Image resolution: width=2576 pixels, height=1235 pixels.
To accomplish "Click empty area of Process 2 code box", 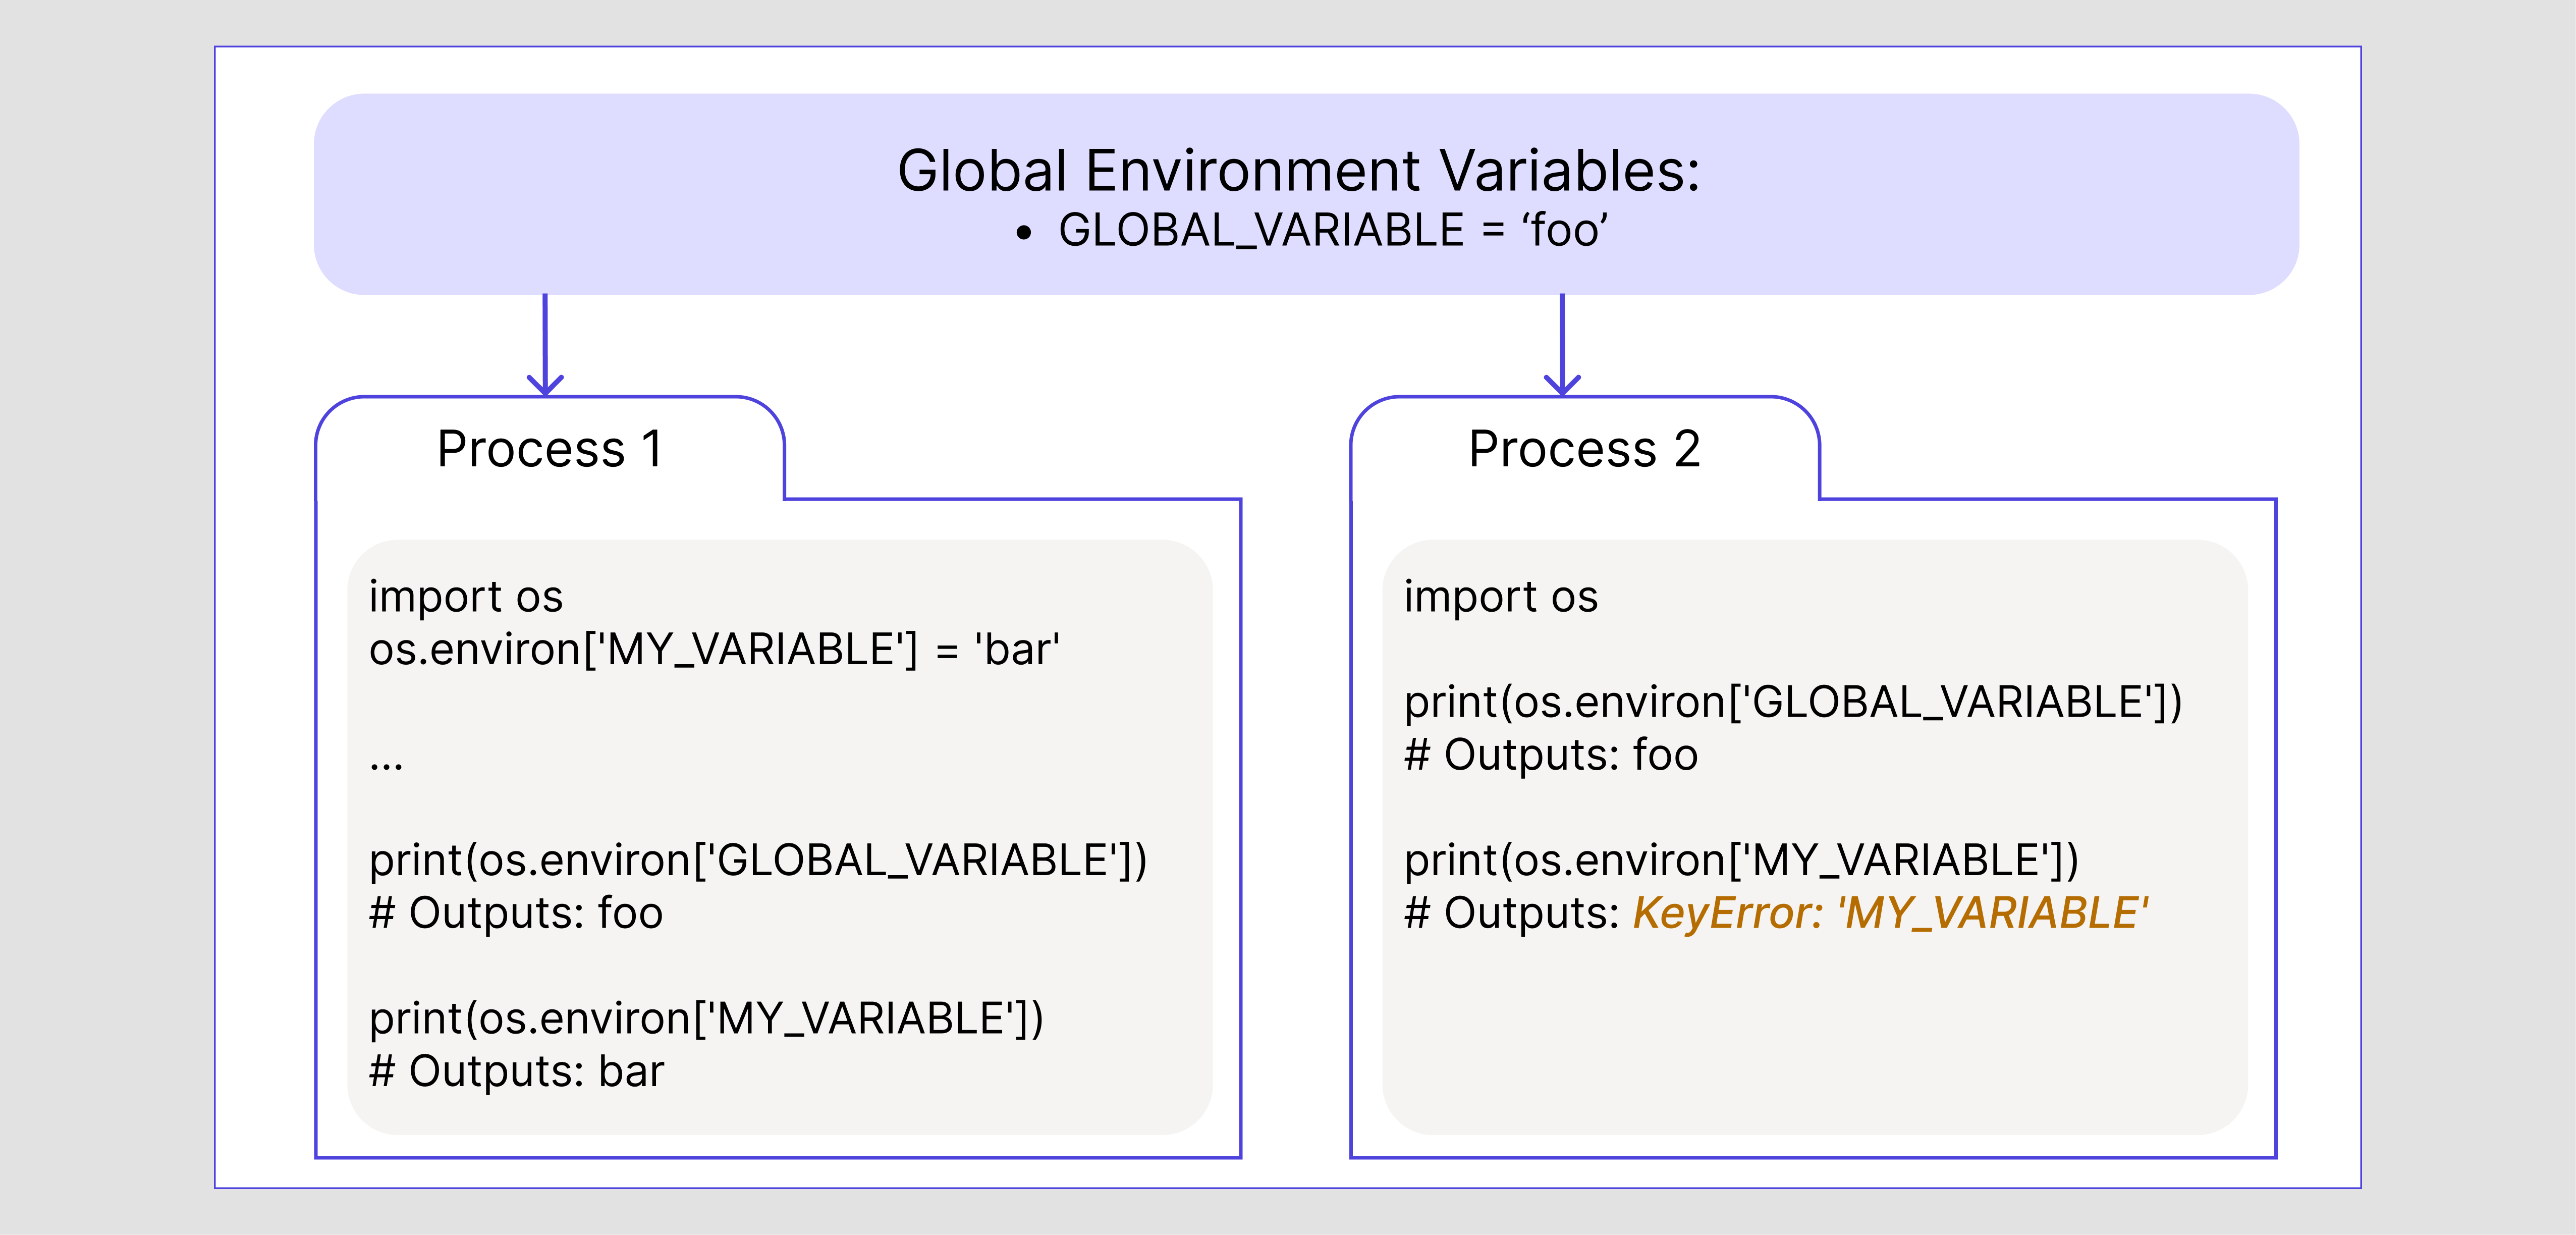I will point(1814,1040).
